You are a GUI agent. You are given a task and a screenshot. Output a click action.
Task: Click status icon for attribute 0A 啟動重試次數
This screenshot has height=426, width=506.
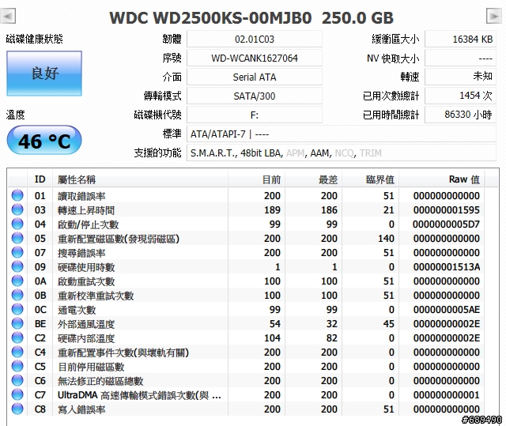click(17, 281)
